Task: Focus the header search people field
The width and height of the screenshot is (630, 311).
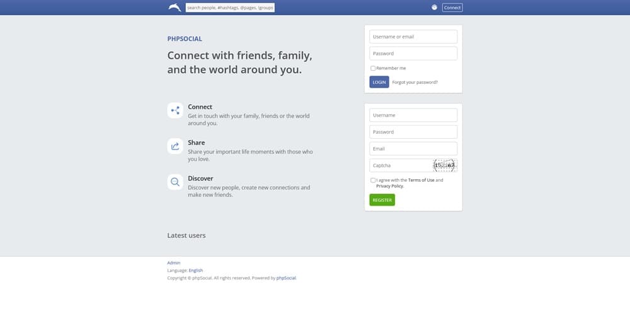Action: tap(231, 8)
